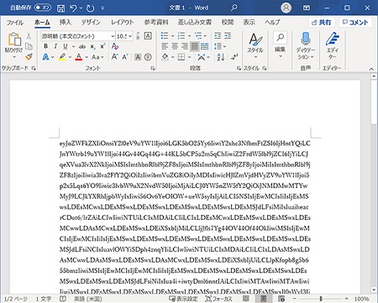Switch to the 校閲 tab
This screenshot has width=378, height=303.
pyautogui.click(x=228, y=23)
